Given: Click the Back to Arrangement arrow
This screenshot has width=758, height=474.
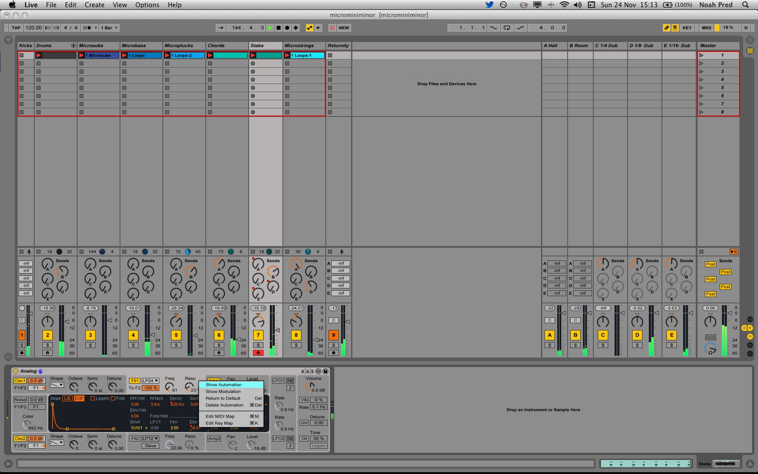Looking at the screenshot, I should [318, 28].
